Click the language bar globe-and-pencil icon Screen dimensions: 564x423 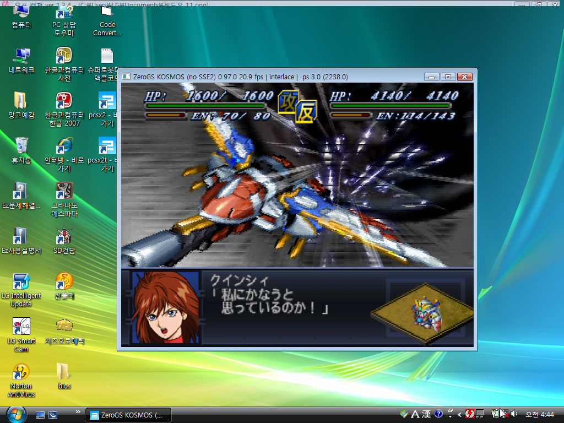[404, 414]
